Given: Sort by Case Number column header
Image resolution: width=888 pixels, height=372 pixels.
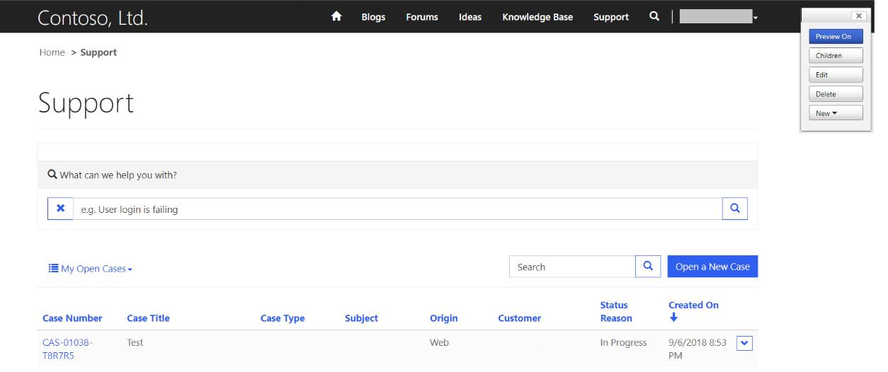Looking at the screenshot, I should [x=72, y=318].
